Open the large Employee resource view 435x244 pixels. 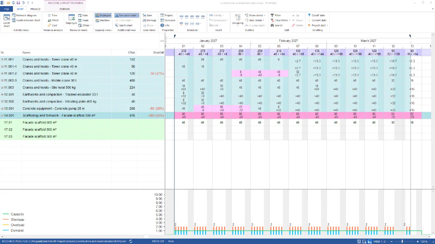point(71,20)
